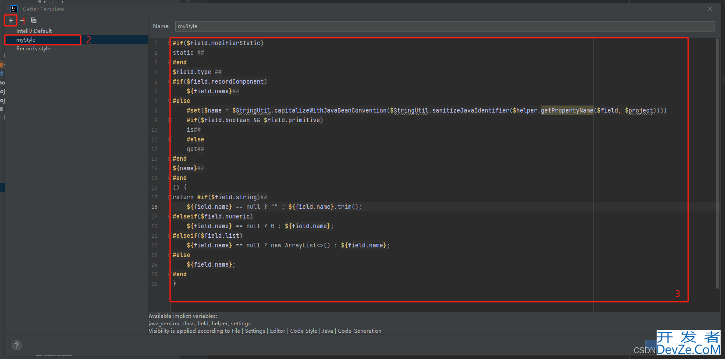
Task: Click 'Editor' in the visibility hint
Action: pos(277,331)
